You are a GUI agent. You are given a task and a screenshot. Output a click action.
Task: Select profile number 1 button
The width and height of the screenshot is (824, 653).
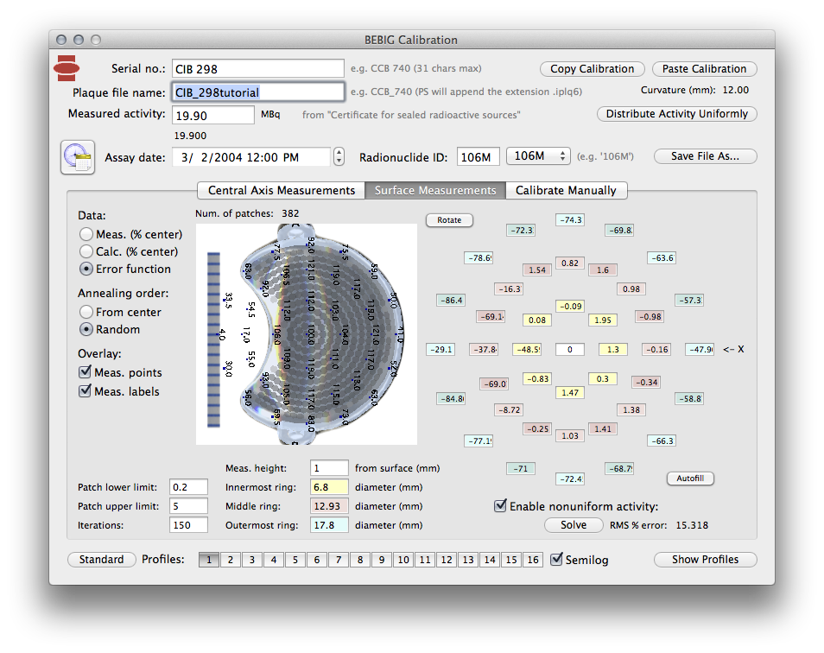coord(209,560)
